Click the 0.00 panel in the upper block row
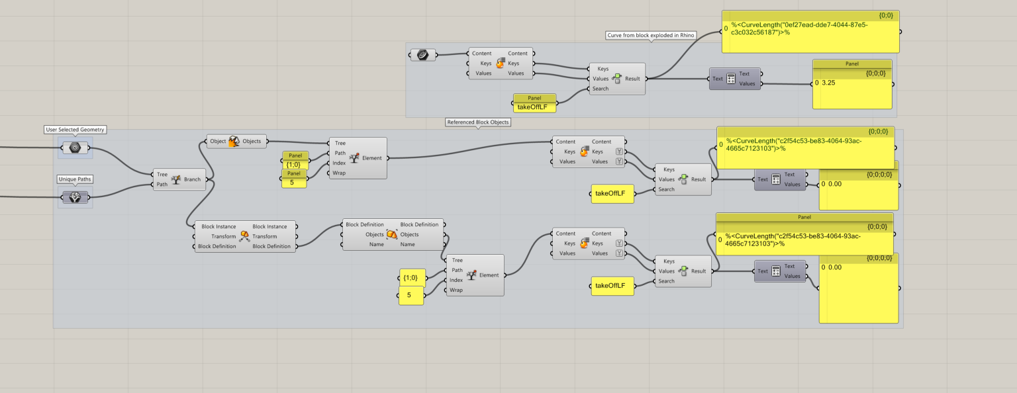Image resolution: width=1017 pixels, height=393 pixels. [859, 189]
